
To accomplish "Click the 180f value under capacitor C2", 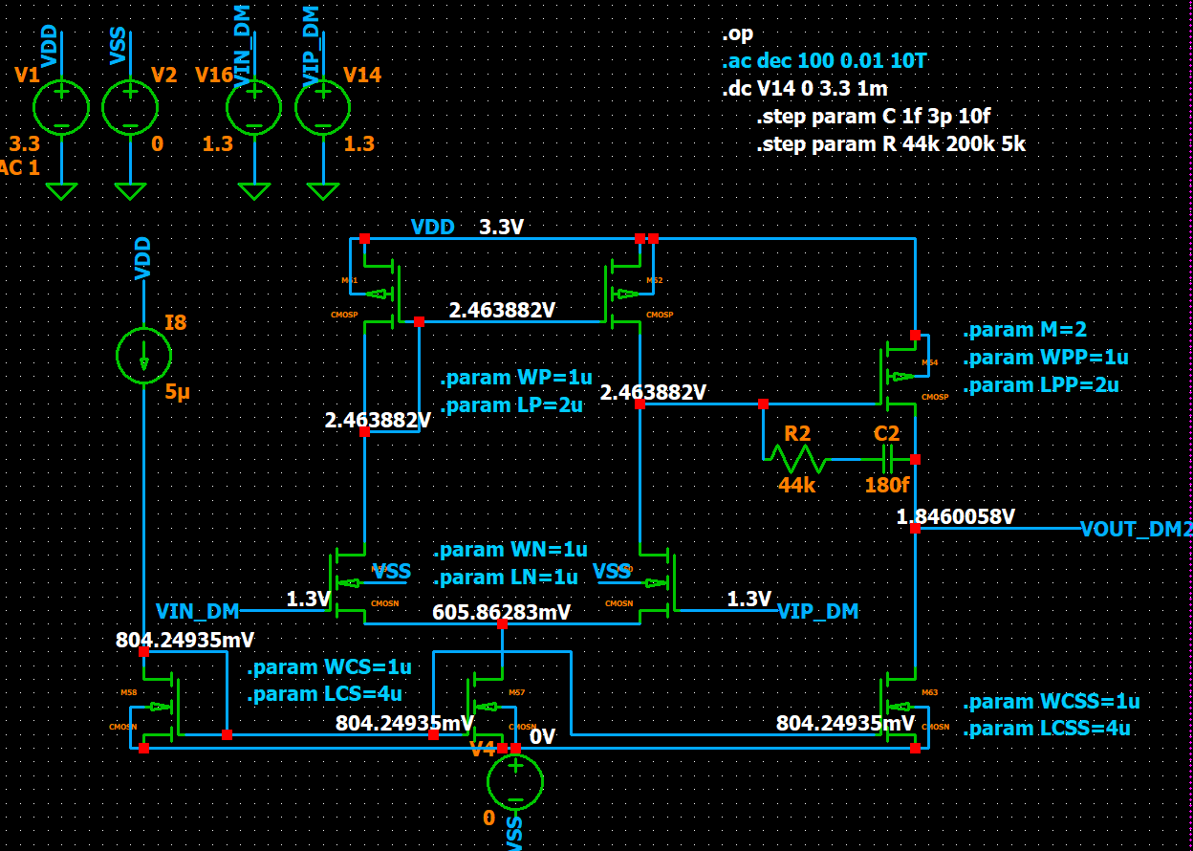I will [x=887, y=485].
